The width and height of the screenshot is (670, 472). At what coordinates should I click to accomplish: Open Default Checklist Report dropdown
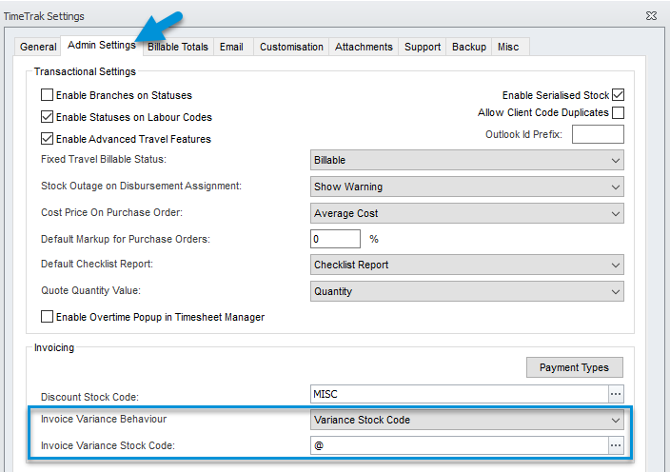click(467, 265)
